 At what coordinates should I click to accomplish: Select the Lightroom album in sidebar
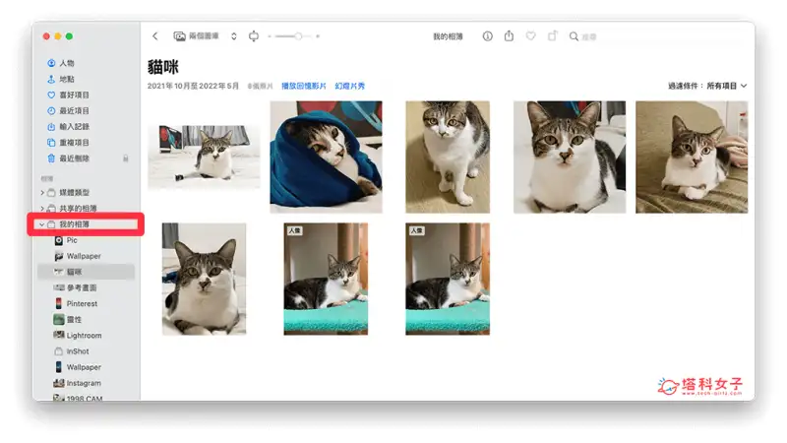tap(84, 336)
